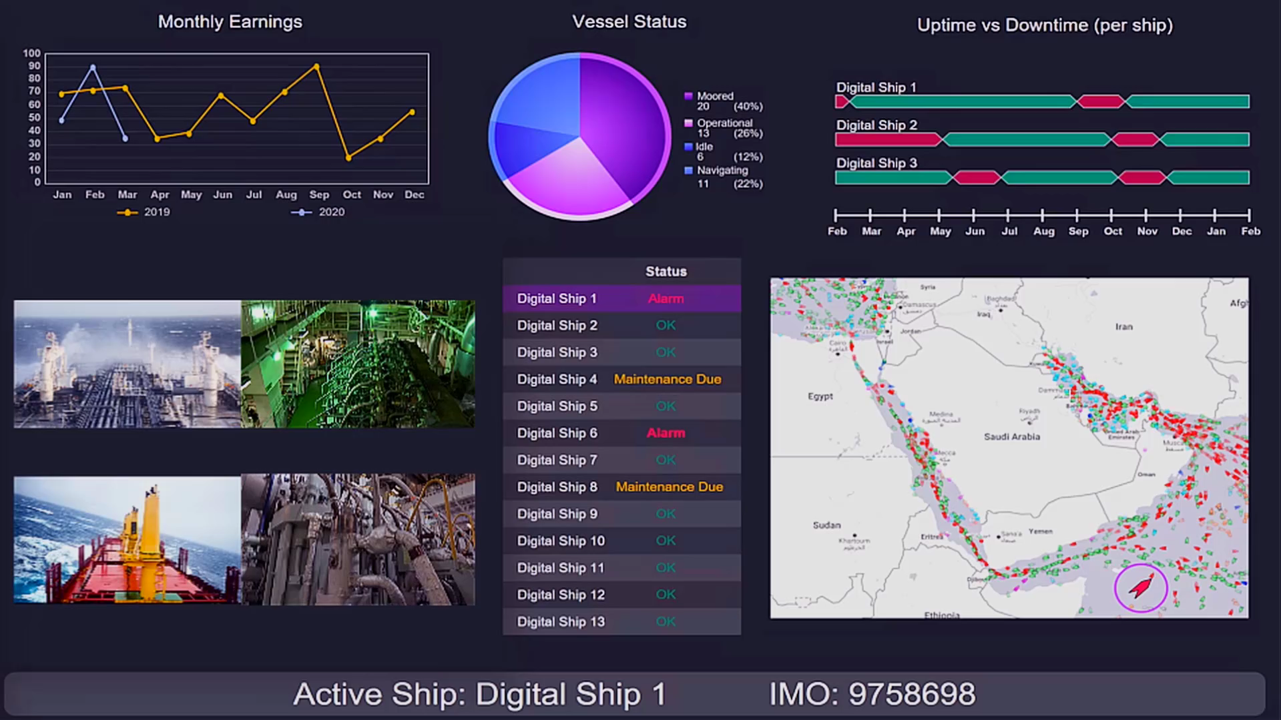Click the Egypt label on map
The image size is (1281, 720).
click(820, 396)
